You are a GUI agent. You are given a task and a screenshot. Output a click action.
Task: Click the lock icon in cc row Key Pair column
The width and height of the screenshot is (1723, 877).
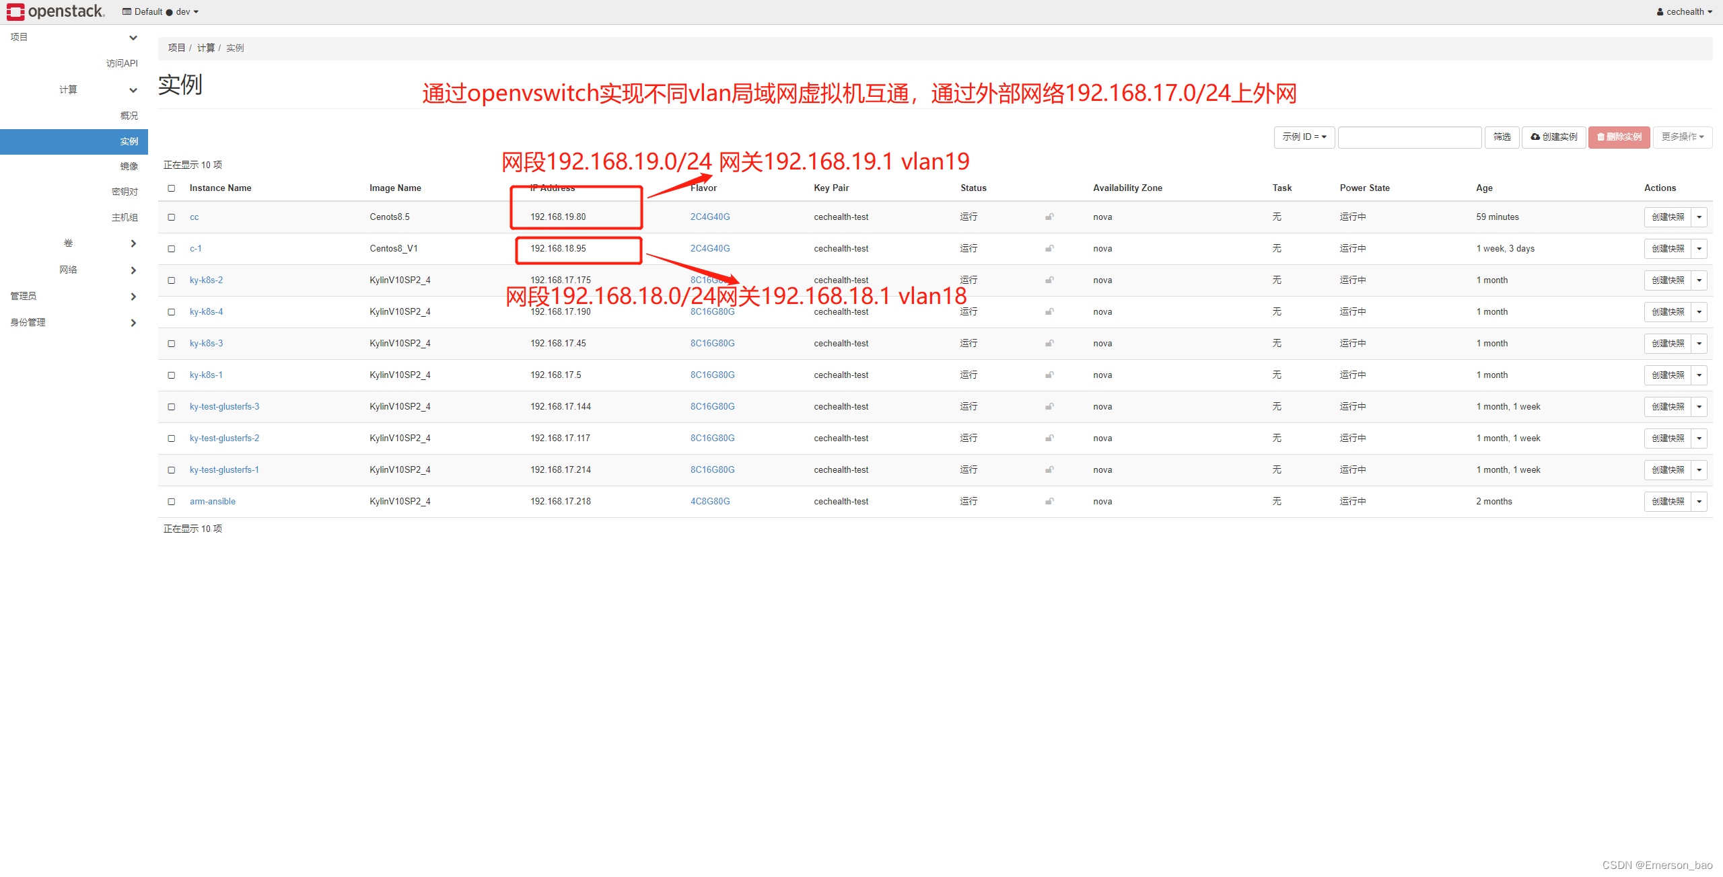pyautogui.click(x=1049, y=217)
